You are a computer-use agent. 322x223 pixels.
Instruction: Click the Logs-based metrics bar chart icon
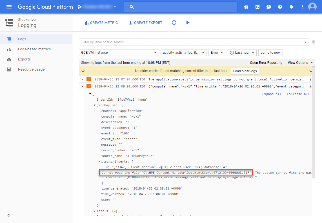point(9,49)
